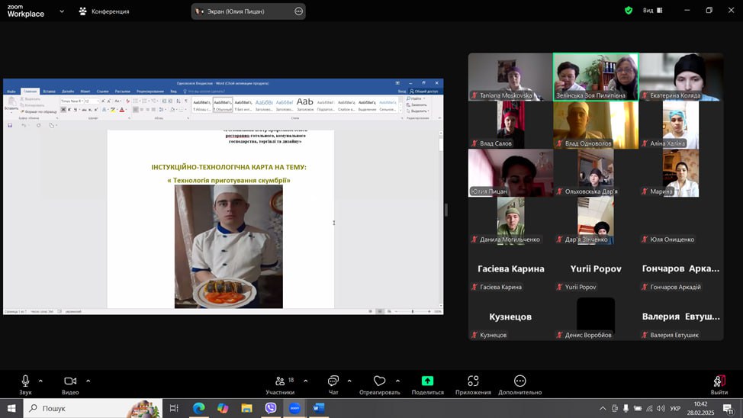Screen dimensions: 743x418
Task: Expand the video options arrow beside Видео
Action: pos(88,381)
